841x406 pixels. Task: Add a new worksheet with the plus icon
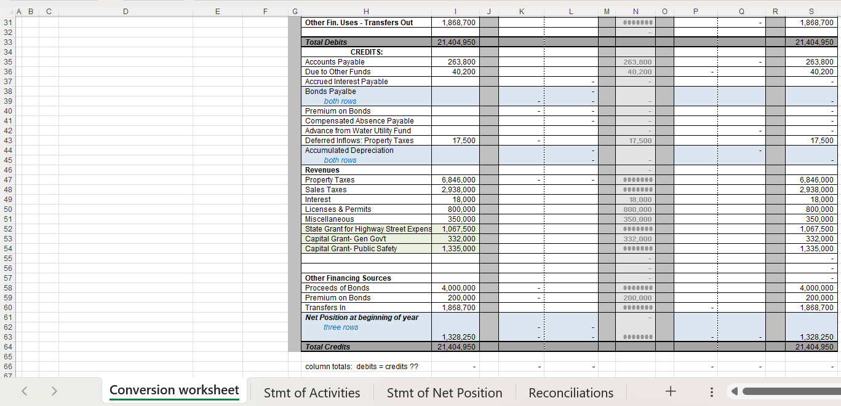point(670,391)
